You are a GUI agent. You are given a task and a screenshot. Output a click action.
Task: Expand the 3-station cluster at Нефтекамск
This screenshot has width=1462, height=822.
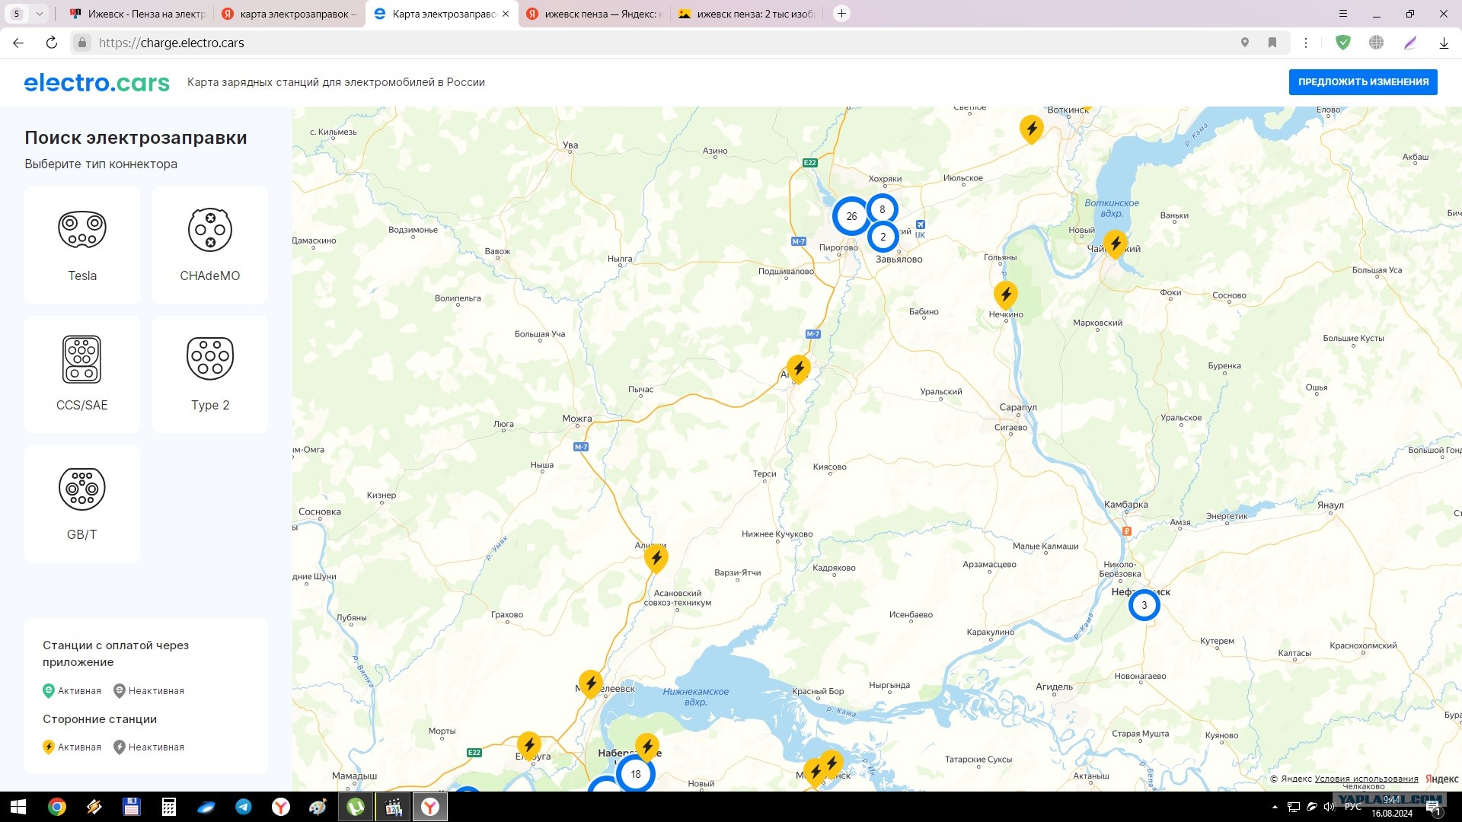1144,605
